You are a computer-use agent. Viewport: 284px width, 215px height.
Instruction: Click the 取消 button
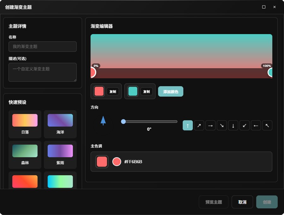point(242,202)
